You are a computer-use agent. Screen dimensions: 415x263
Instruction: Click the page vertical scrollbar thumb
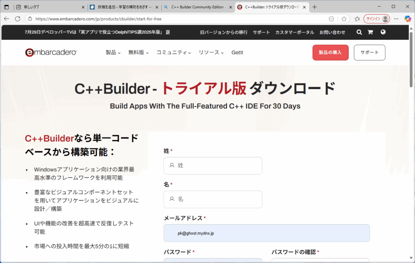click(x=411, y=60)
